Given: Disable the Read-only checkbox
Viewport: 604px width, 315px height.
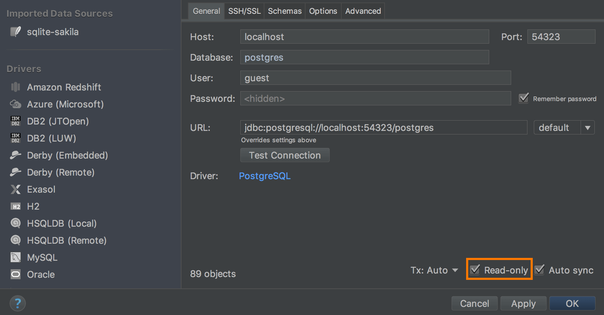Looking at the screenshot, I should click(x=475, y=270).
